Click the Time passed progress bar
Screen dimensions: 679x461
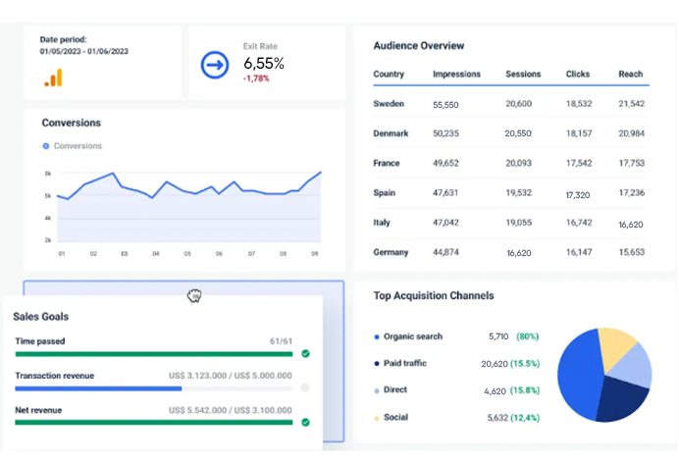click(154, 353)
